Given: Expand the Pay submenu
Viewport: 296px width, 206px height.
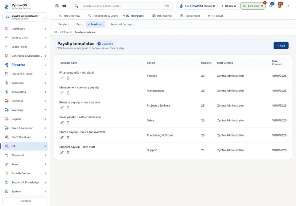Looking at the screenshot, I should pyautogui.click(x=80, y=24).
